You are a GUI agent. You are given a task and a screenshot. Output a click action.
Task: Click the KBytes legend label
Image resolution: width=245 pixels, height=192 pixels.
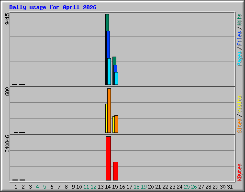pos(239,172)
